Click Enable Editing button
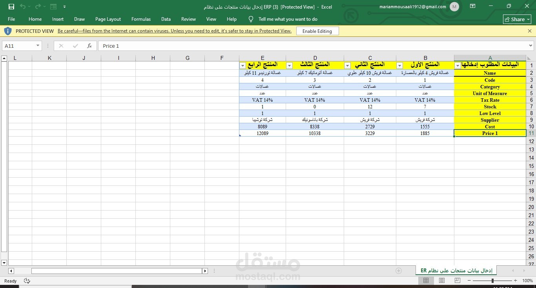536x288 pixels. 317,31
